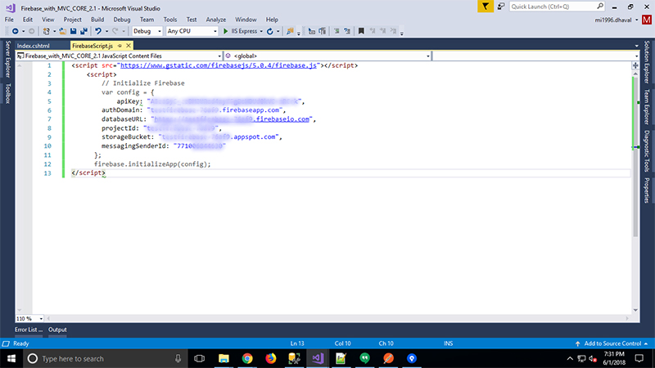Open Firefox from the taskbar
The image size is (655, 368).
pyautogui.click(x=271, y=358)
